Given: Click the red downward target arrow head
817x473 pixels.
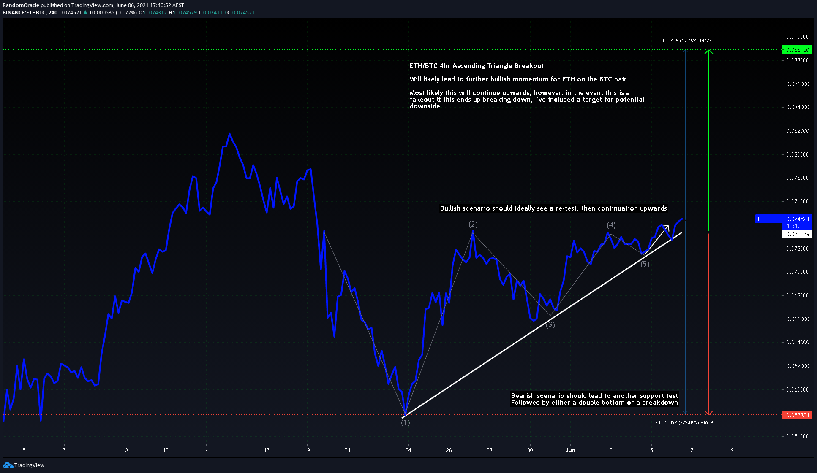Looking at the screenshot, I should [x=709, y=412].
